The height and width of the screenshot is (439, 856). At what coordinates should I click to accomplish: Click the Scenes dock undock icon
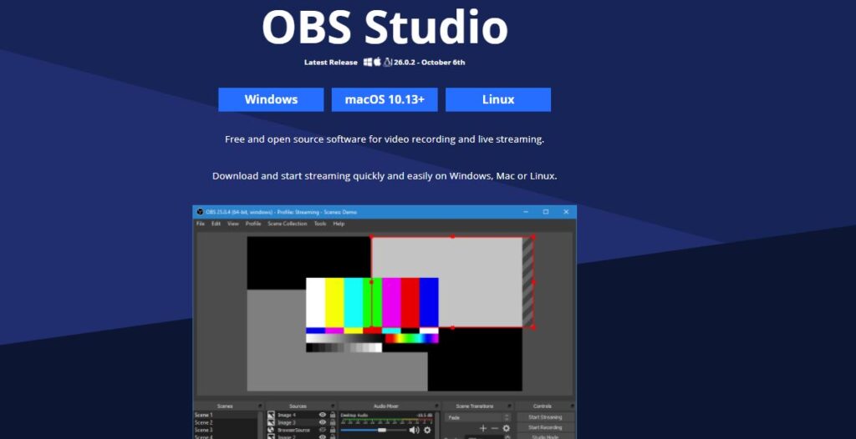click(260, 406)
